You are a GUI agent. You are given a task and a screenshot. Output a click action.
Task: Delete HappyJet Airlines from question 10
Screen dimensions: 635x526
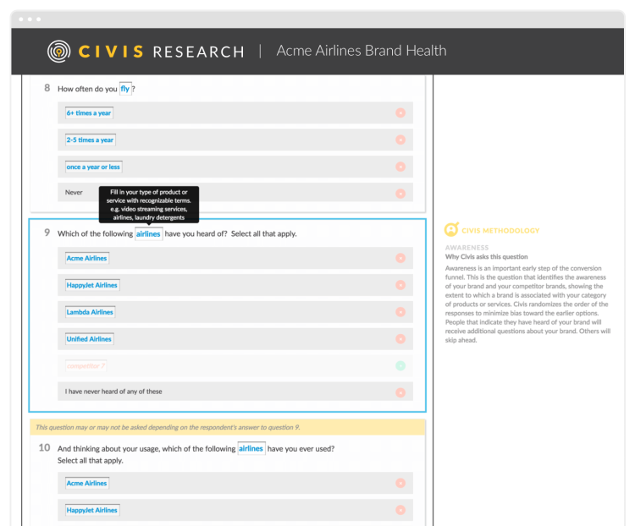[400, 510]
